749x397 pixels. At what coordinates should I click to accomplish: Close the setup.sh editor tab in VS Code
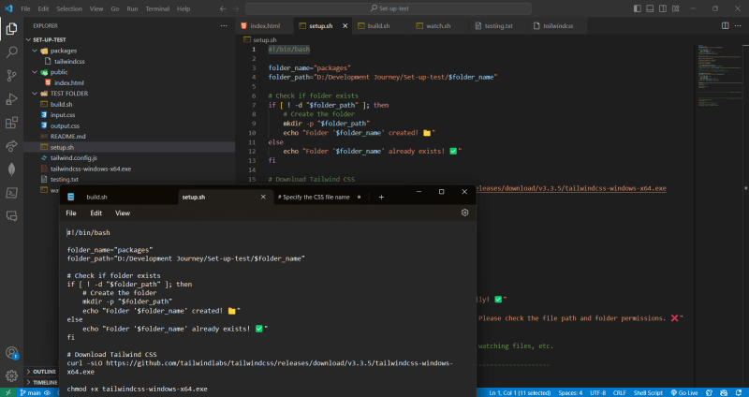click(345, 26)
